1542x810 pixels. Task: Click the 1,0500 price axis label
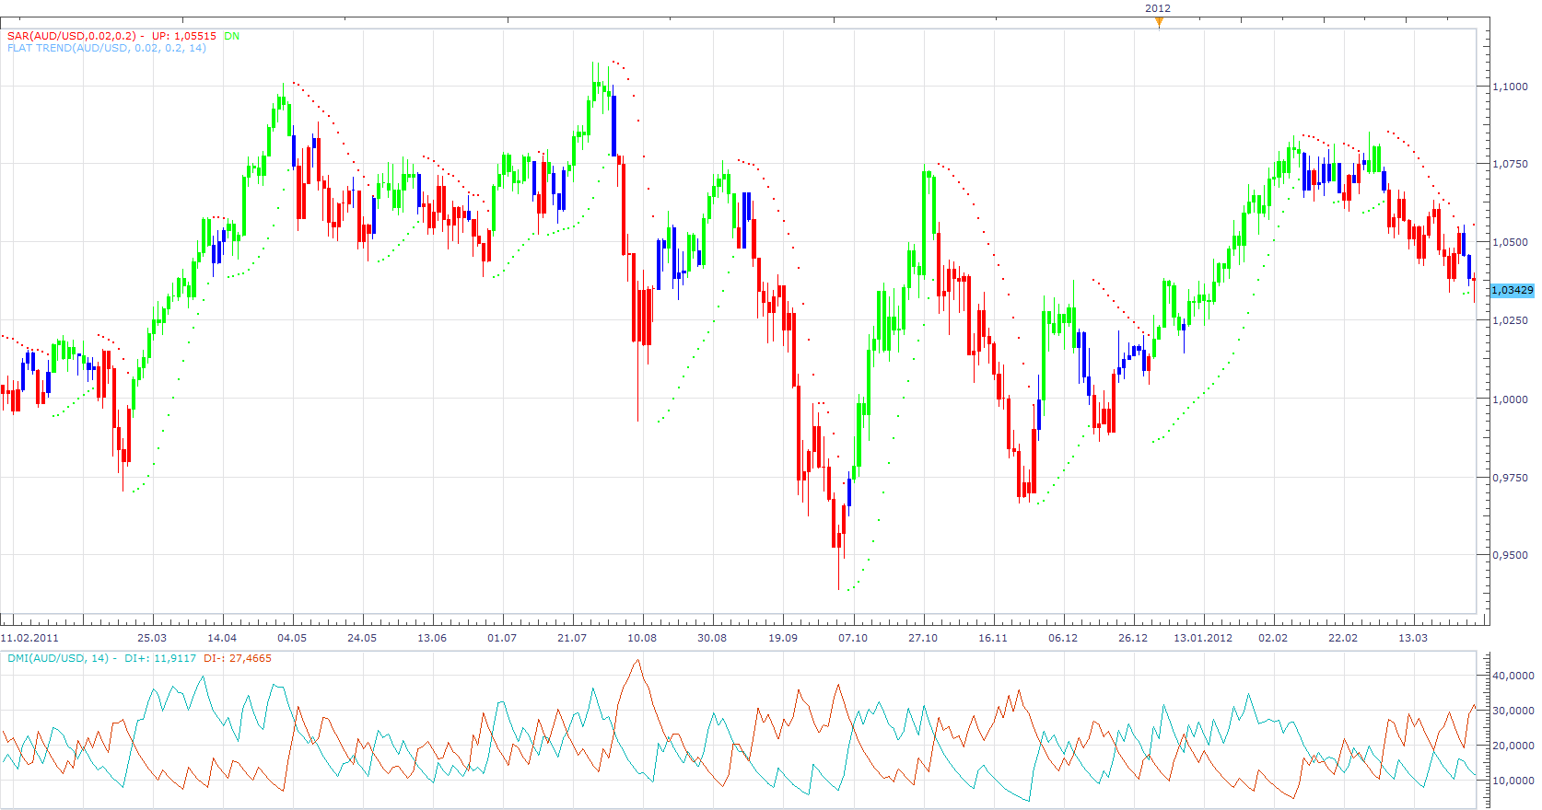1510,242
